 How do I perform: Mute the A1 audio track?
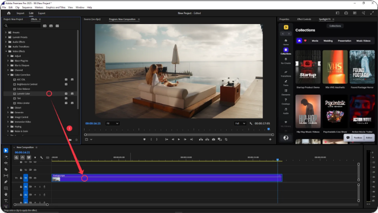[x=35, y=186]
